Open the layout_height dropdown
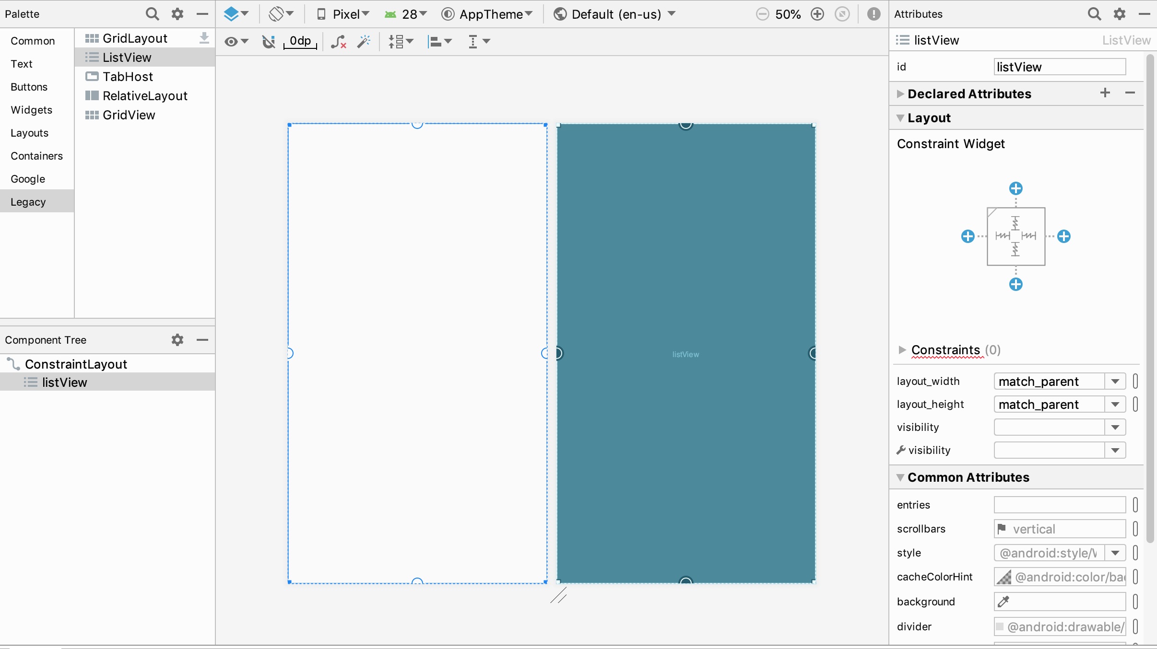This screenshot has height=649, width=1157. click(x=1115, y=405)
